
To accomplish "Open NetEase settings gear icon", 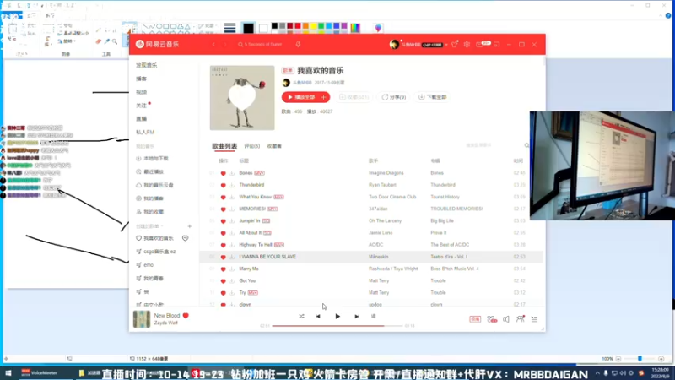I will (467, 45).
